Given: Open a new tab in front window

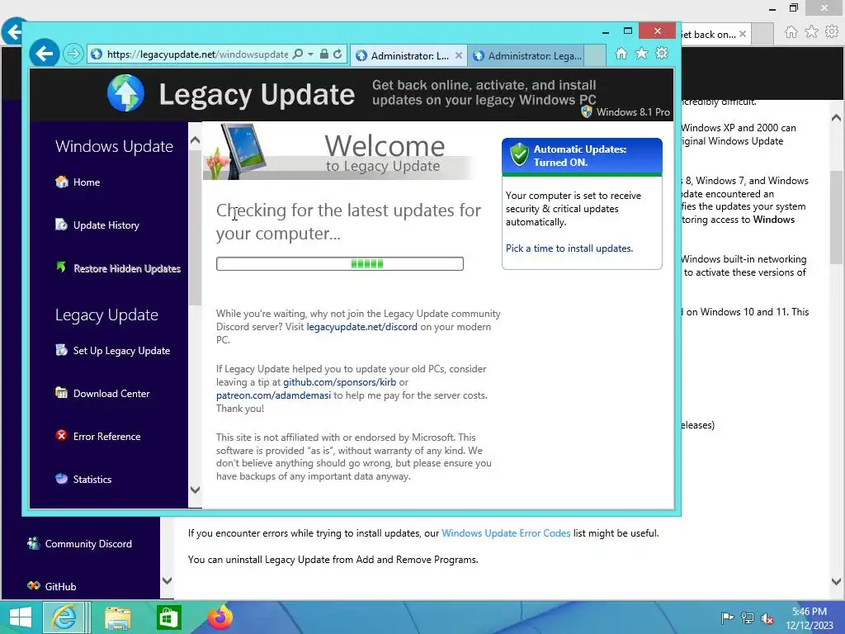Looking at the screenshot, I should pos(595,55).
